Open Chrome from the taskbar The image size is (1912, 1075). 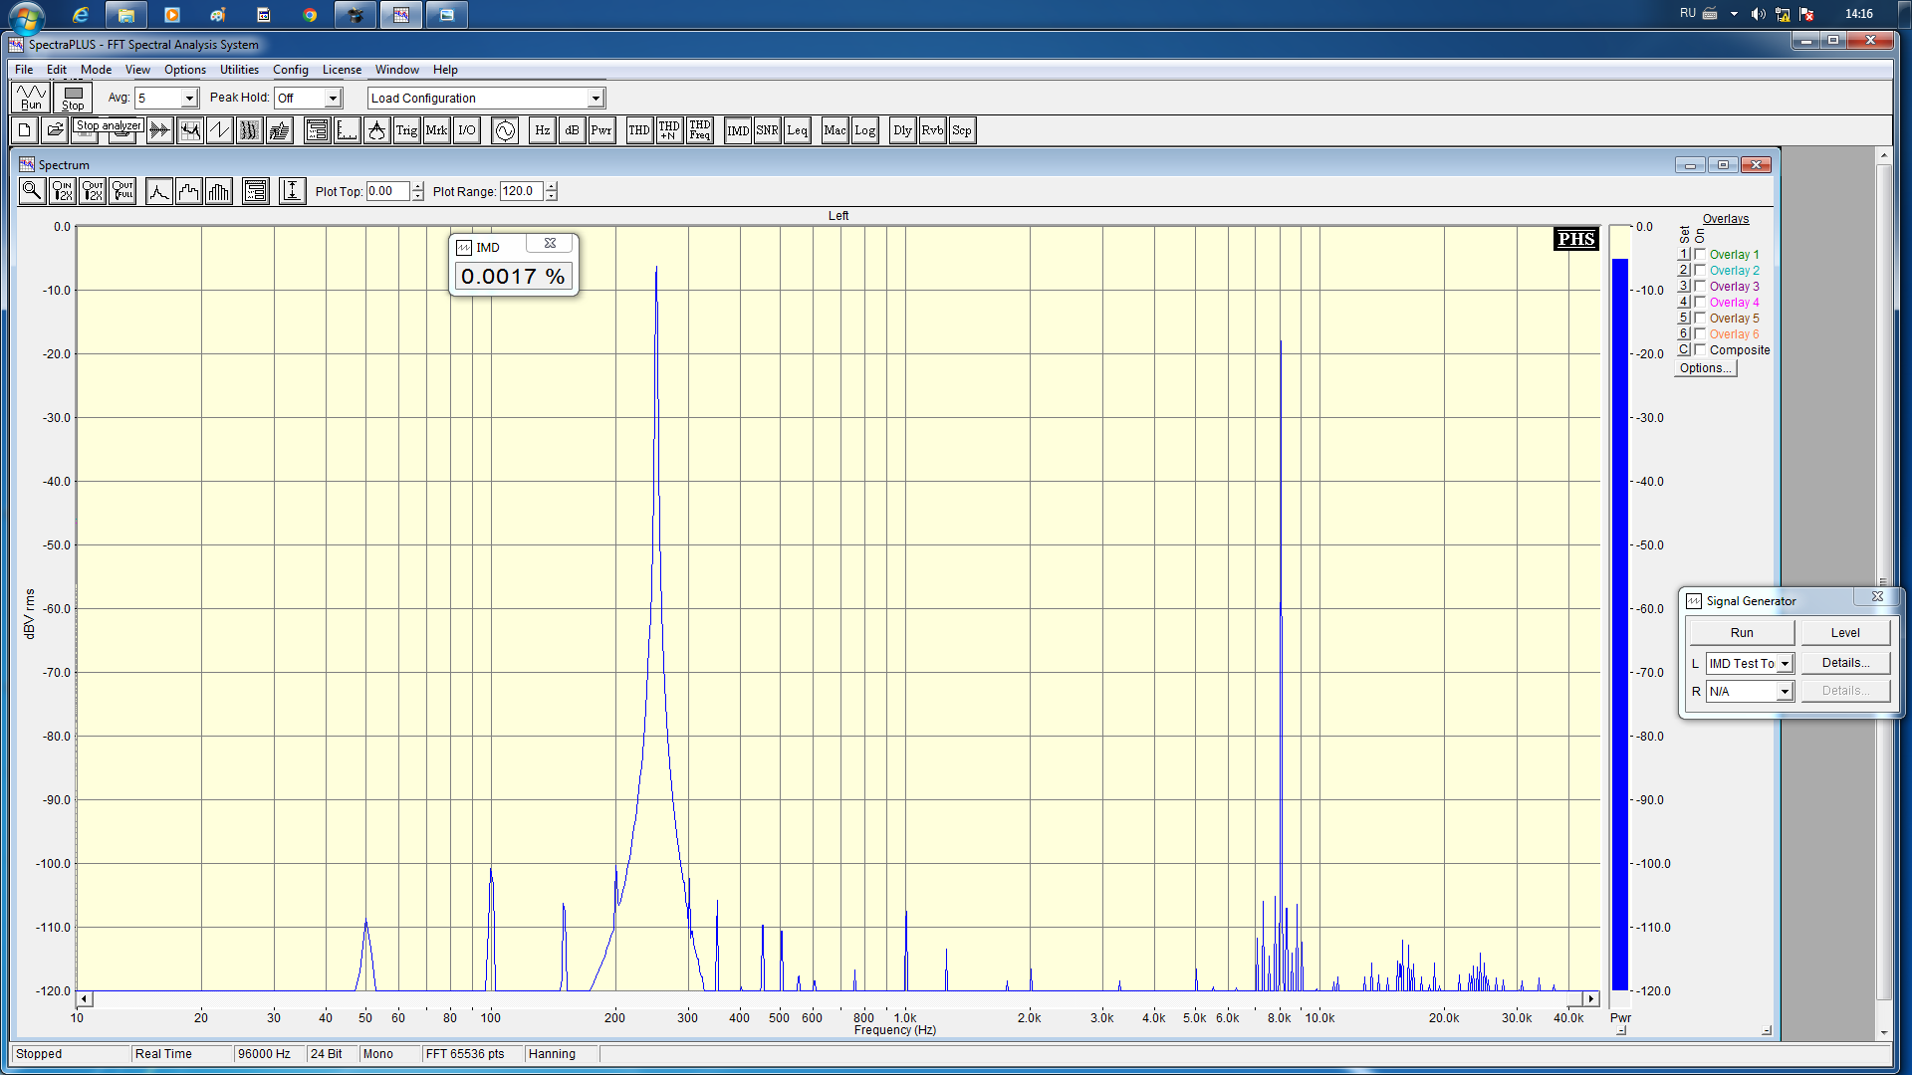coord(310,15)
